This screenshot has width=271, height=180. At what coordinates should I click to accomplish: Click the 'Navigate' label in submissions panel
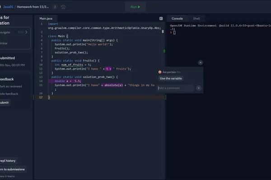coord(5,32)
